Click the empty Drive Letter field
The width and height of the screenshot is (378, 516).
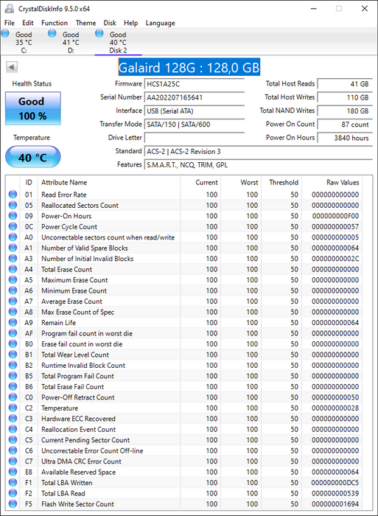click(x=195, y=138)
